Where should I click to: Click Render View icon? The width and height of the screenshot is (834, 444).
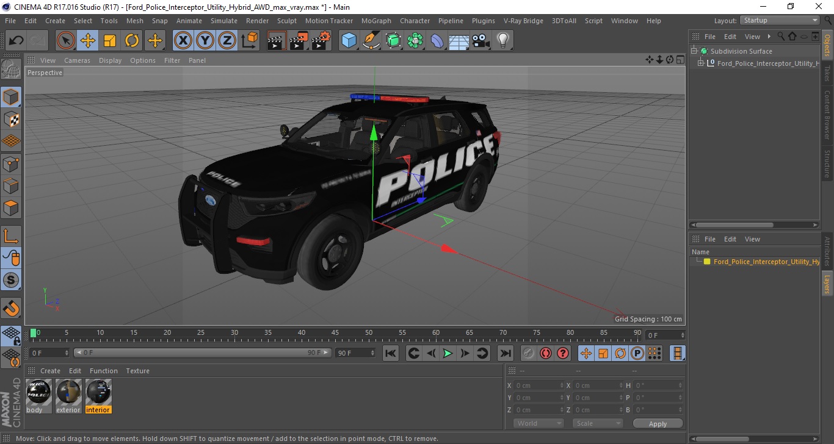pyautogui.click(x=277, y=41)
